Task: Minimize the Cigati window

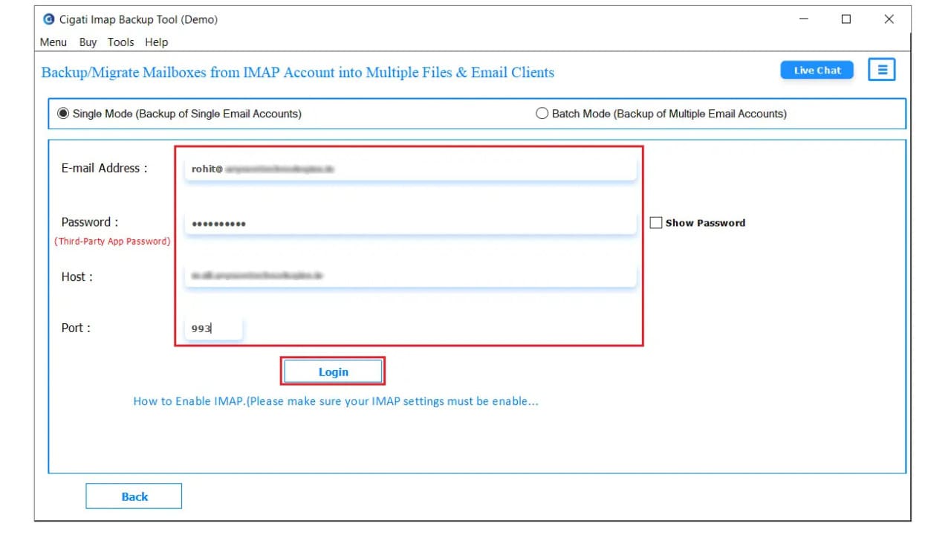Action: (804, 19)
